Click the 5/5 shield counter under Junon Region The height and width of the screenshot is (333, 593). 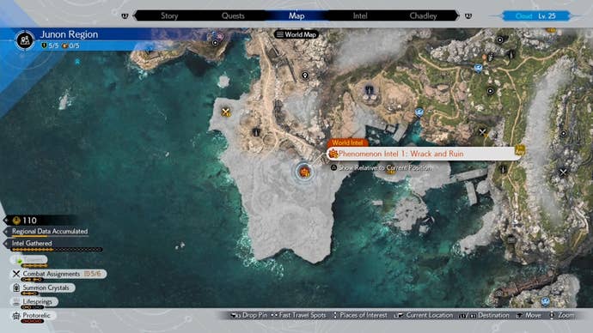(51, 45)
